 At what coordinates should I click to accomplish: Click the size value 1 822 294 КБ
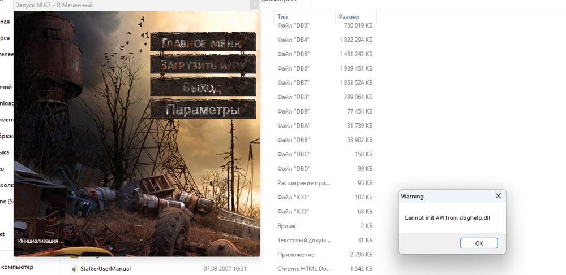356,40
